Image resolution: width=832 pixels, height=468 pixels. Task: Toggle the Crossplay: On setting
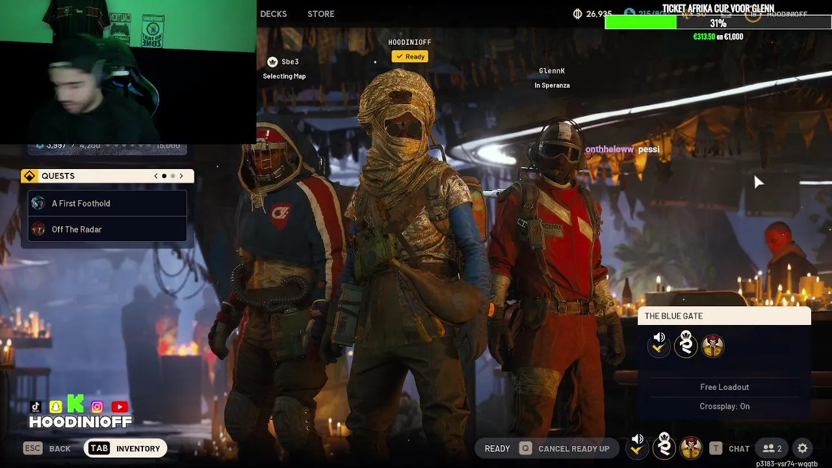(x=724, y=406)
